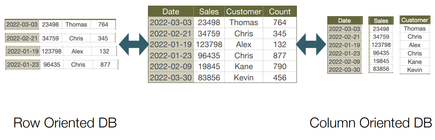Select Thomas in the row-oriented record
The width and height of the screenshot is (435, 140).
click(76, 24)
